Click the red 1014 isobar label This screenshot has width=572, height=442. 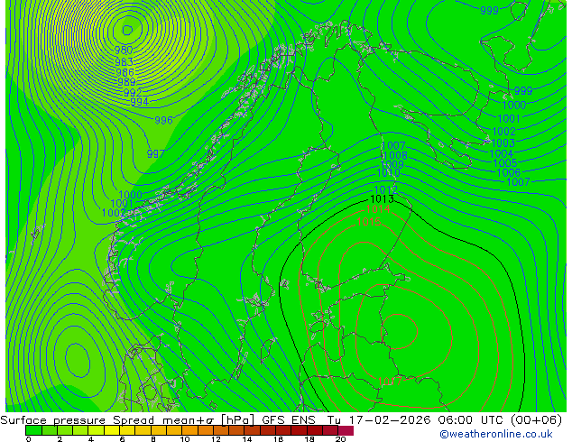(378, 209)
